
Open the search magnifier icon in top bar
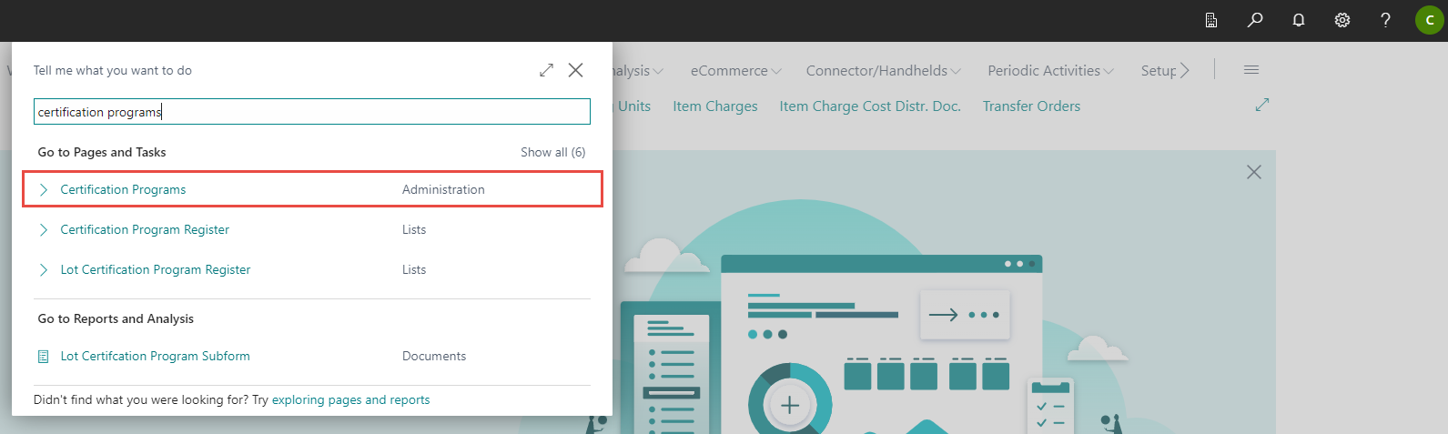[1255, 20]
